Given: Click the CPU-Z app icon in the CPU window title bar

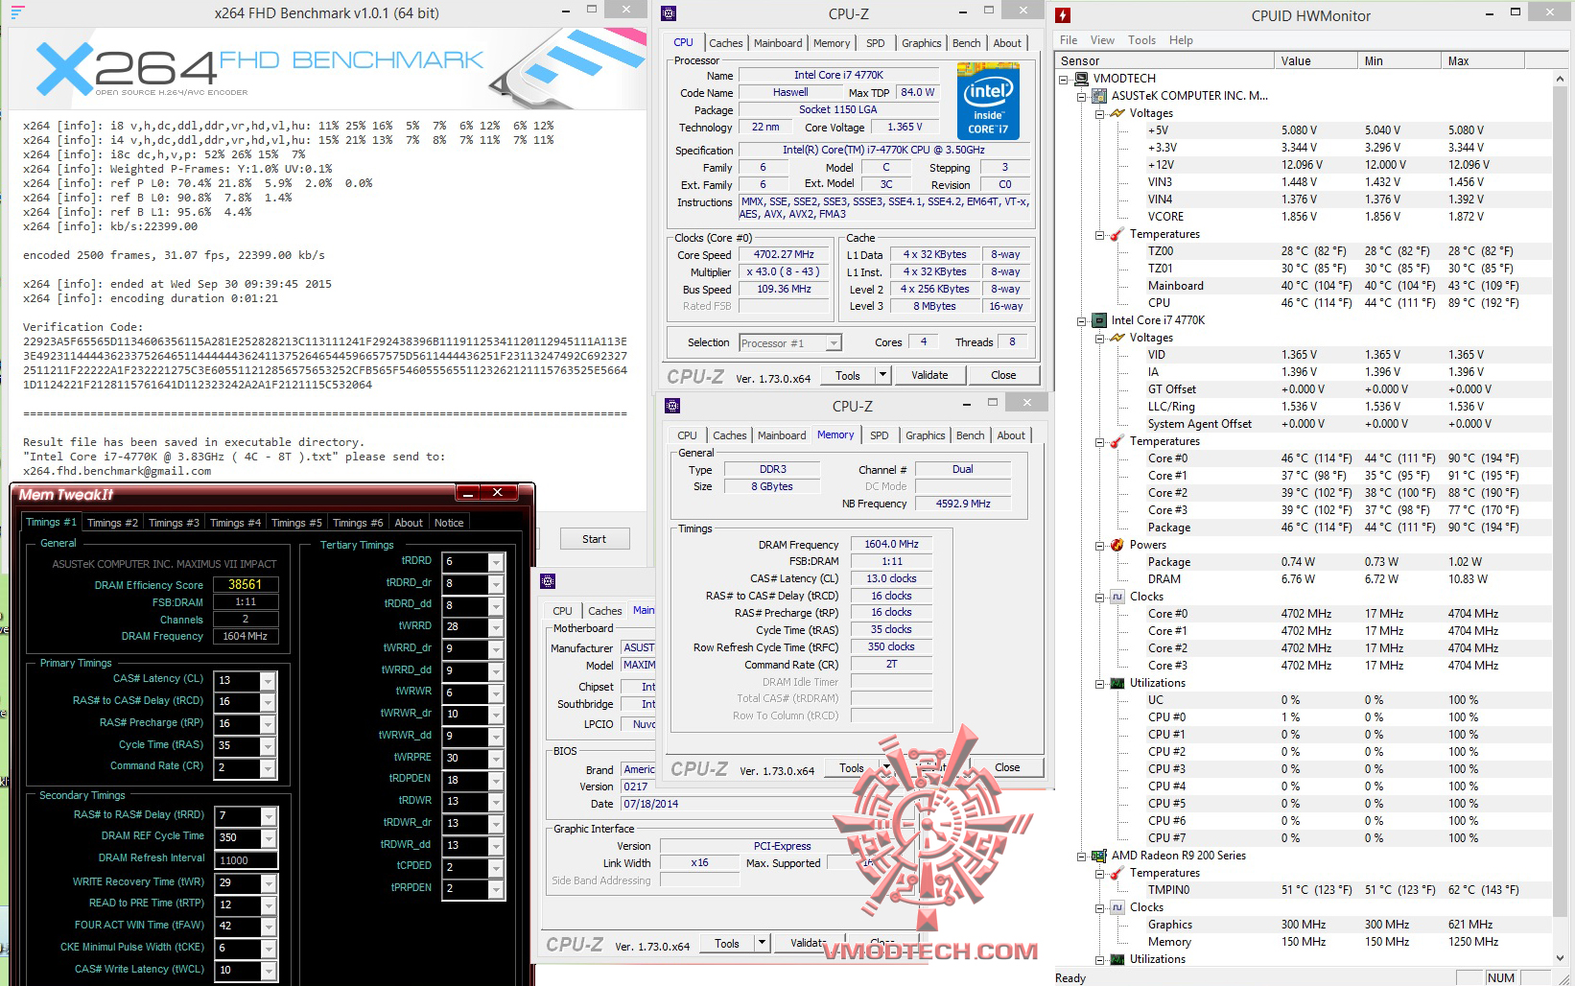Looking at the screenshot, I should pyautogui.click(x=669, y=13).
